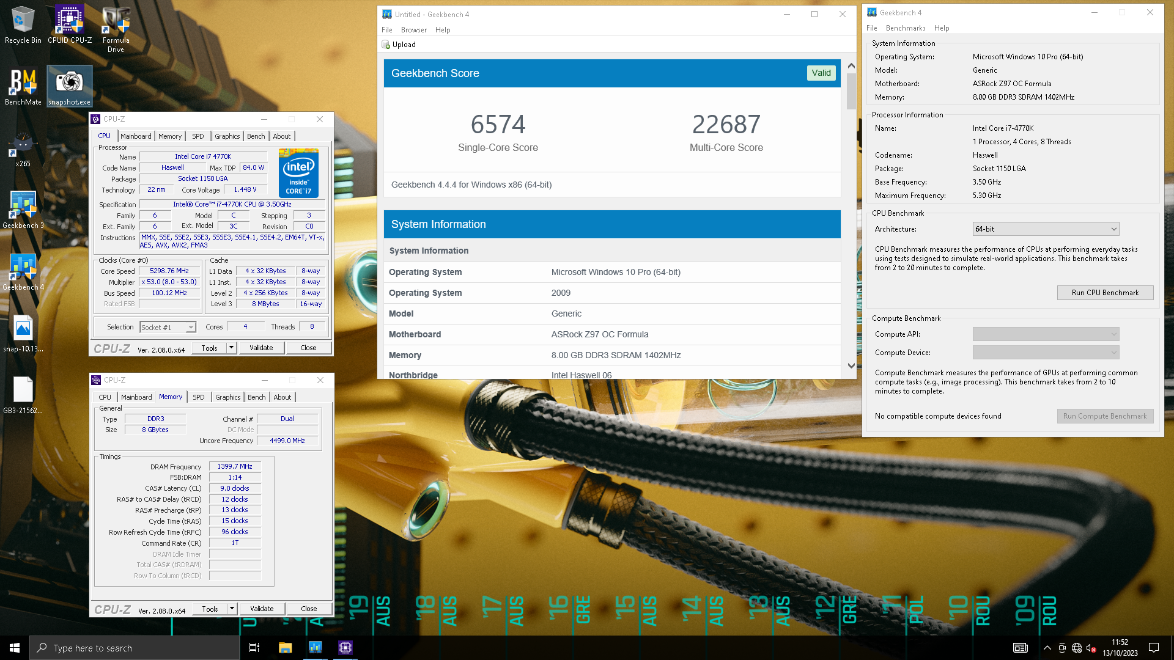The width and height of the screenshot is (1174, 660).
Task: Click Close button in upper CPU-Z window
Action: [x=308, y=348]
